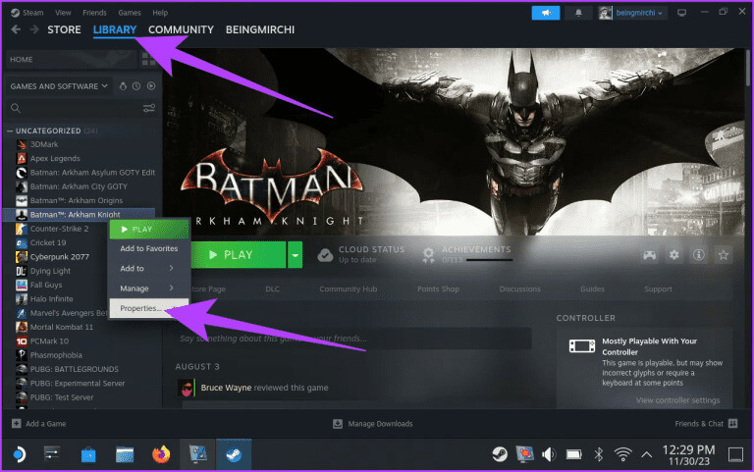
Task: Switch library to grid collections view
Action: [x=148, y=59]
